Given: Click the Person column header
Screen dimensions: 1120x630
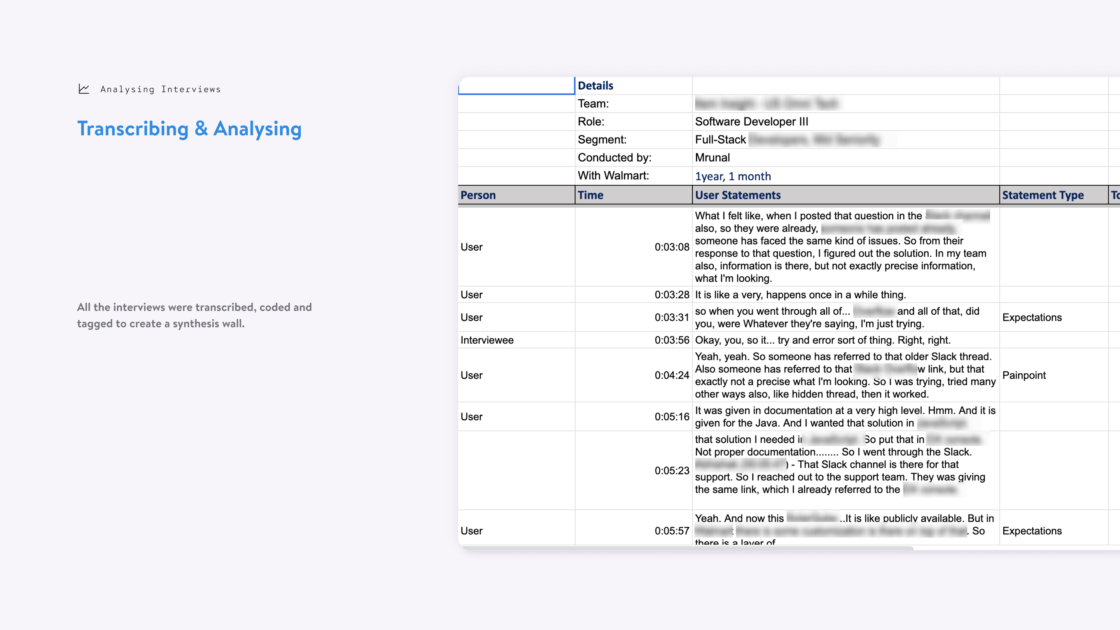Looking at the screenshot, I should (x=517, y=195).
